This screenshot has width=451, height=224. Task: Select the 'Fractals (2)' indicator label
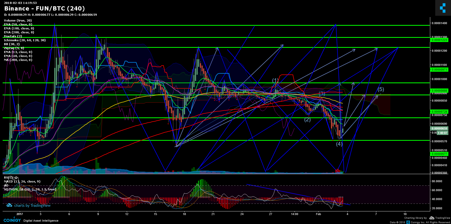(13, 36)
